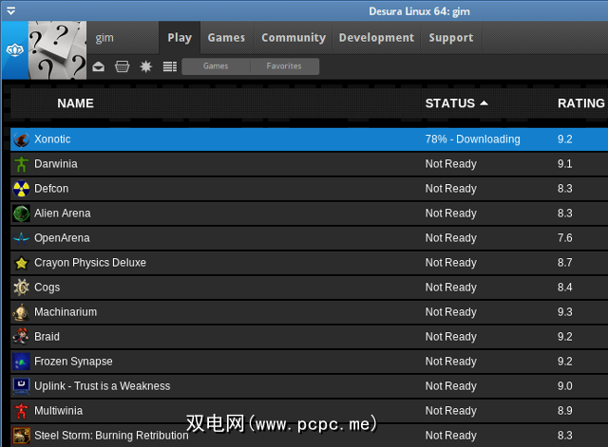608x447 pixels.
Task: Select Steel Storm: Burning Retribution
Action: (111, 436)
